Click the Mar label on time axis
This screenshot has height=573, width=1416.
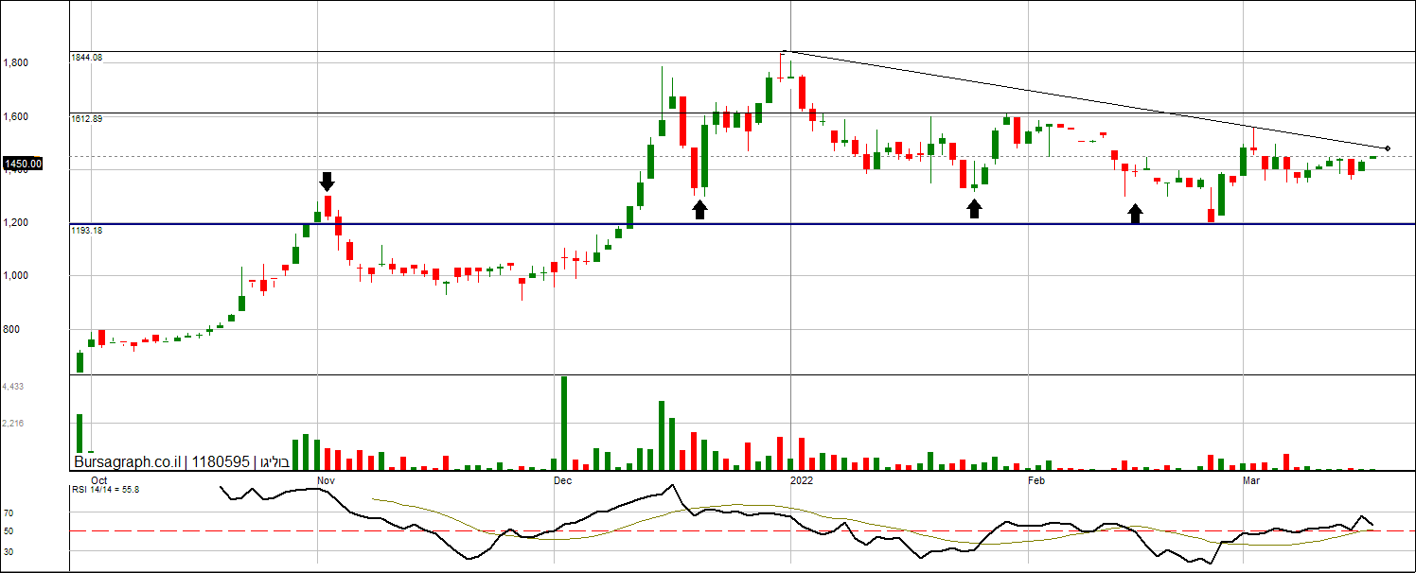1251,480
